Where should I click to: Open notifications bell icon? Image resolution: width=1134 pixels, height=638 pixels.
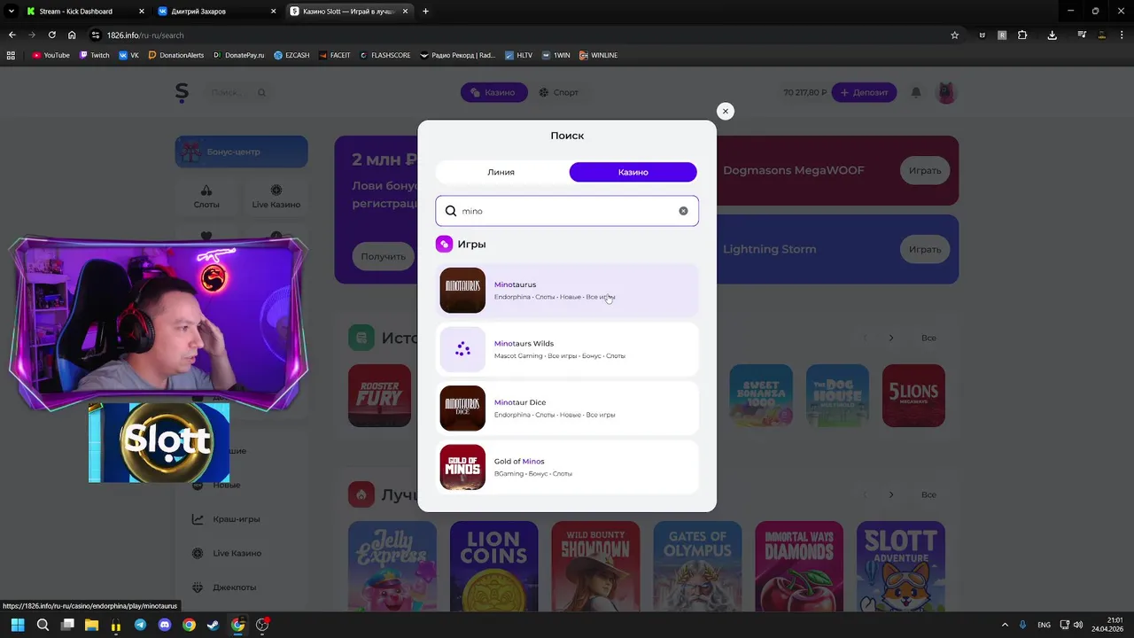coord(916,92)
